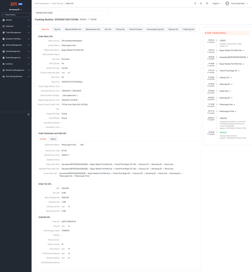Select the Return path tab
The image size is (252, 272).
pos(53,139)
